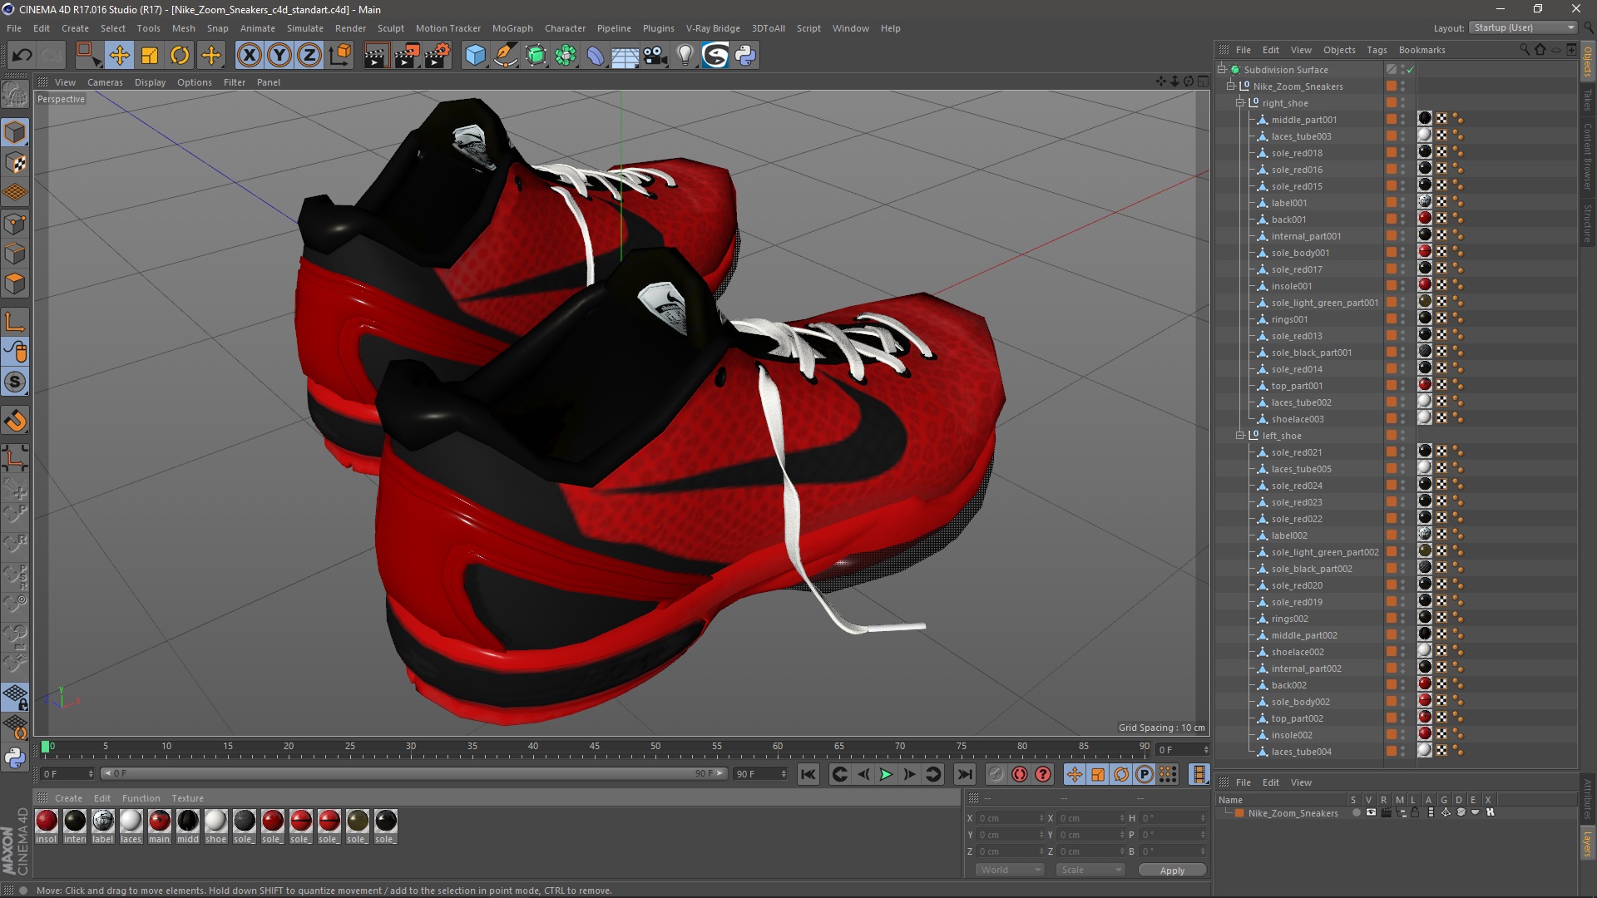Click Go to Start playback button

point(808,774)
